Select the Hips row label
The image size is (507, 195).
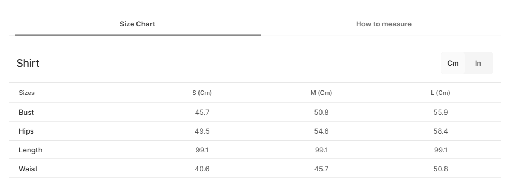26,131
